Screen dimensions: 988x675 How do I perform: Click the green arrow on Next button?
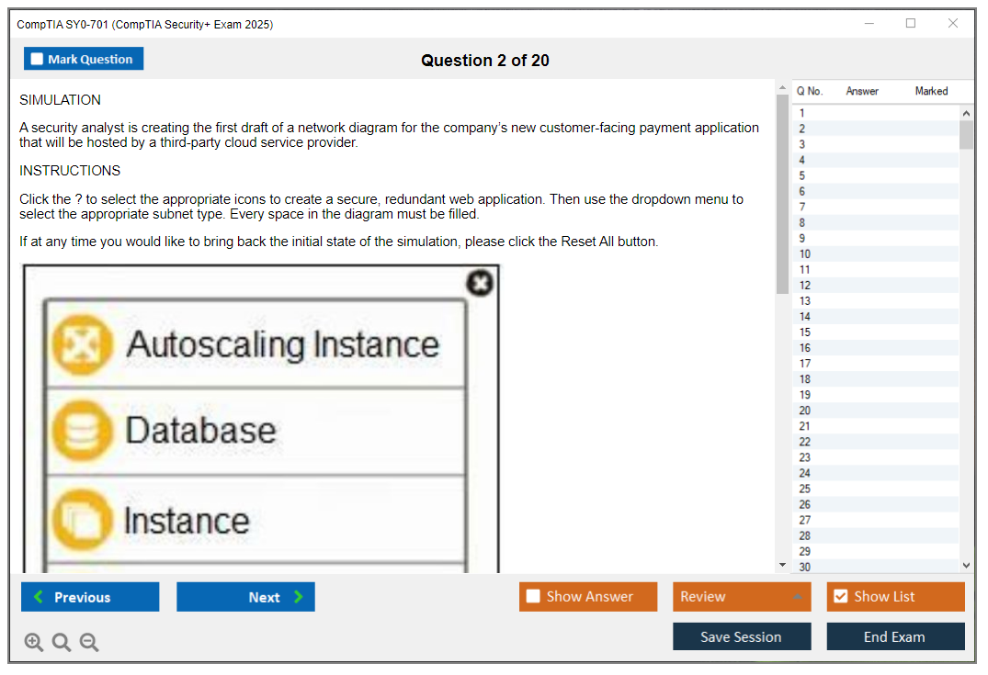pyautogui.click(x=299, y=597)
